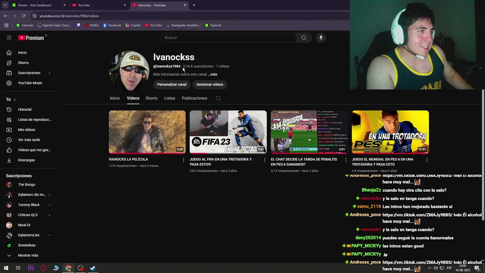Open options menu for EL CHAT DECIDE video

coord(346,160)
